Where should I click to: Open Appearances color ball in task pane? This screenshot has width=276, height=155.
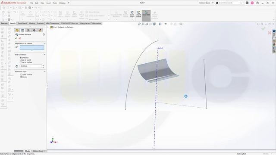click(x=274, y=45)
